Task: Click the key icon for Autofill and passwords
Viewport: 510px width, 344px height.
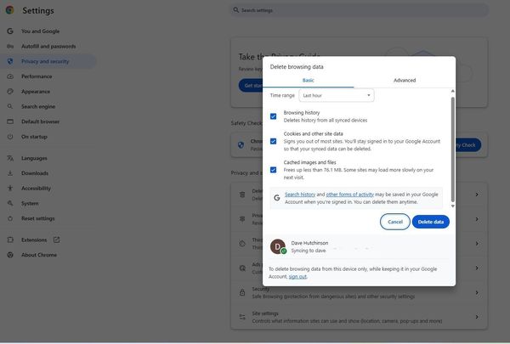Action: click(x=10, y=46)
